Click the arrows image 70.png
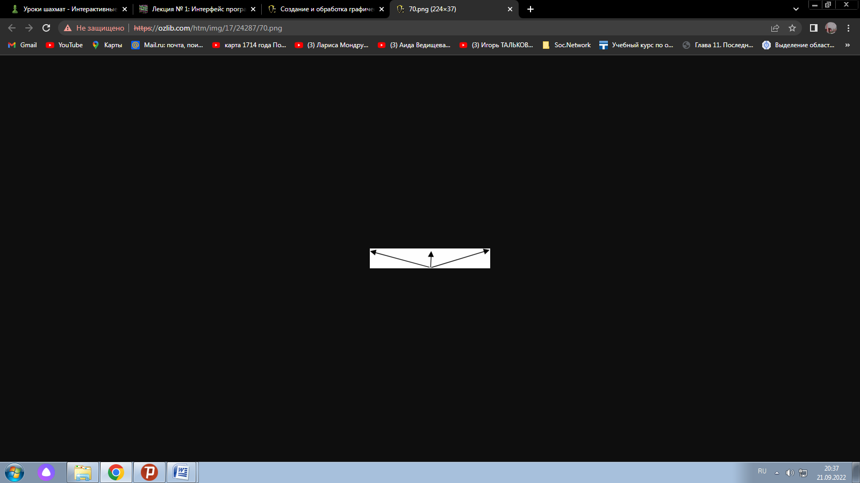 [x=430, y=258]
